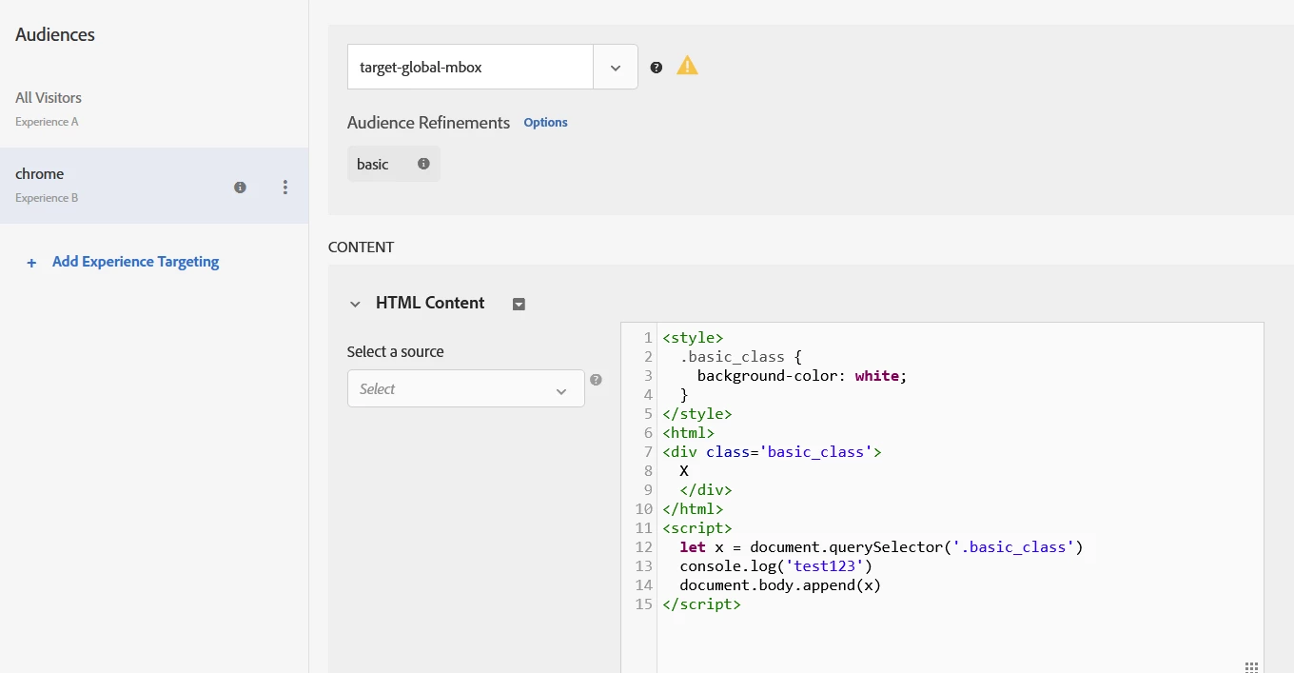Viewport: 1294px width, 673px height.
Task: Click the yellow warning triangle icon
Action: 687,66
